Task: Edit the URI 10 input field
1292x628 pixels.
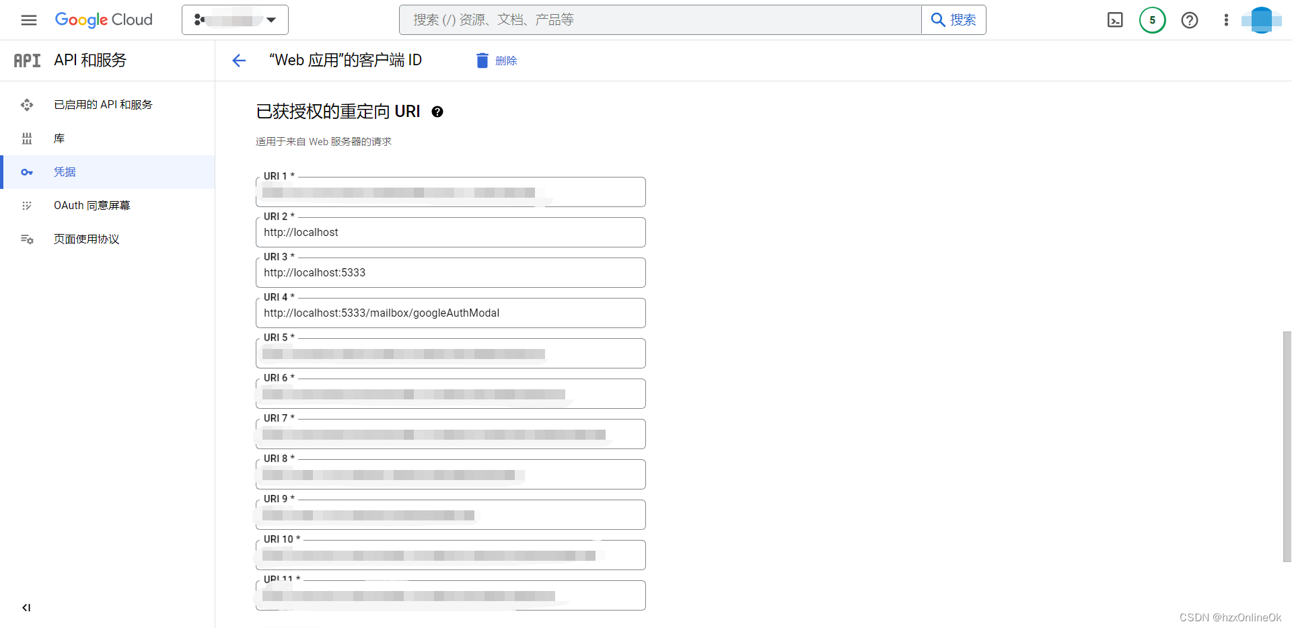Action: [451, 555]
